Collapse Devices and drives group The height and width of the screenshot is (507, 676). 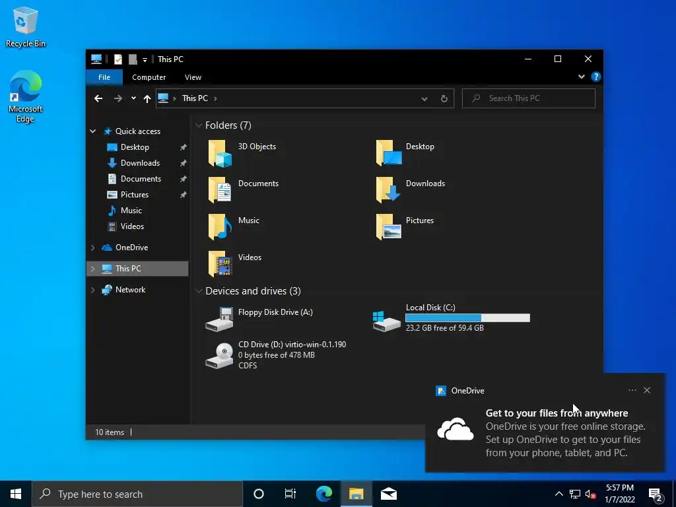[199, 291]
